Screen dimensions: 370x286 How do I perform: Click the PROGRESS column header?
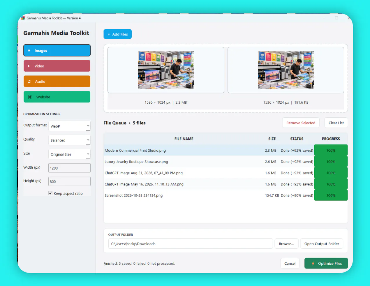click(331, 139)
